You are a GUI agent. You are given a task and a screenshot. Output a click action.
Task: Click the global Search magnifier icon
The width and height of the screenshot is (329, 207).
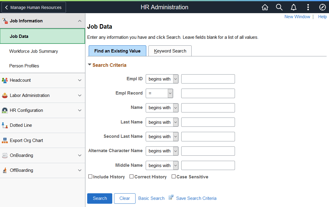[x=279, y=7]
